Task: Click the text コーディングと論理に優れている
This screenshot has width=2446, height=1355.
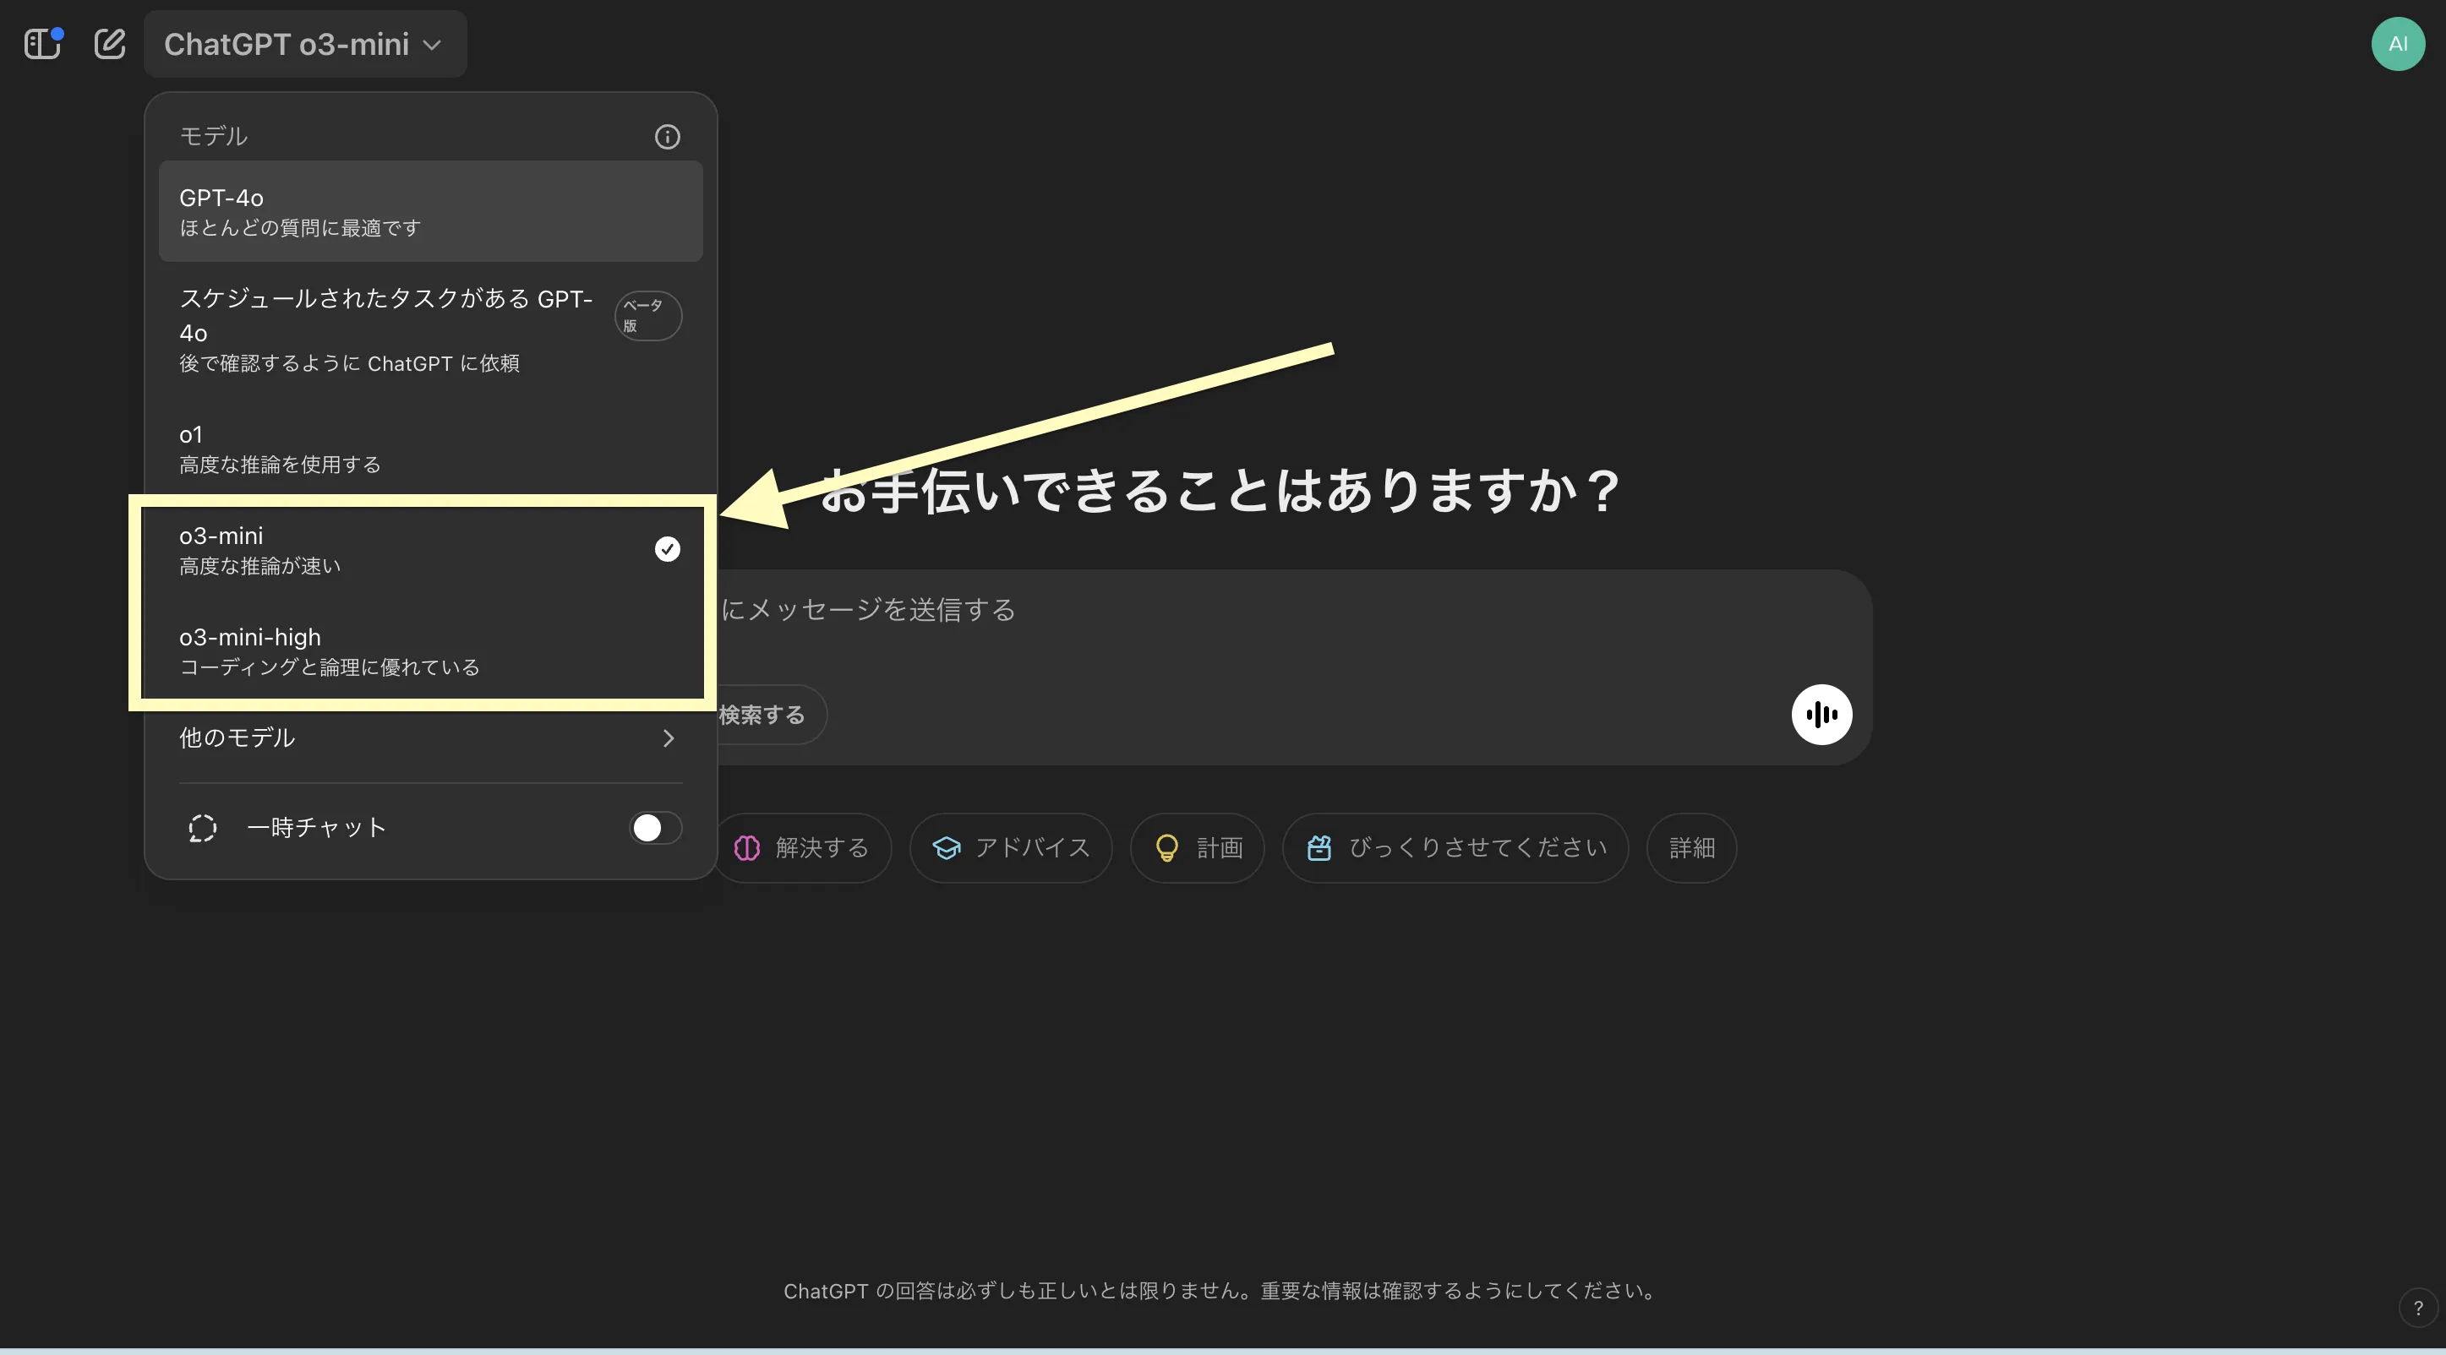Action: [330, 667]
